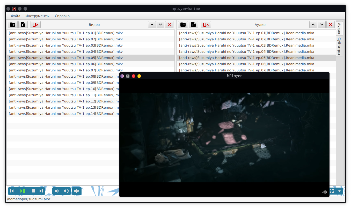Select the video ep.11 row
The image size is (351, 208).
63,95
